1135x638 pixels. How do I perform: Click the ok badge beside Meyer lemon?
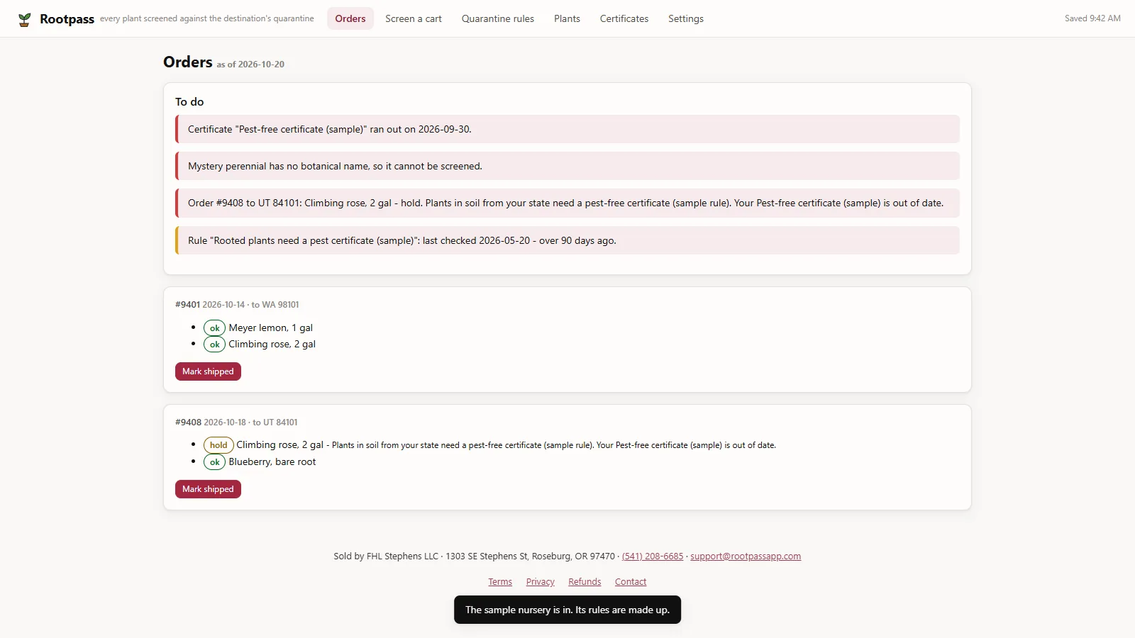pos(214,328)
